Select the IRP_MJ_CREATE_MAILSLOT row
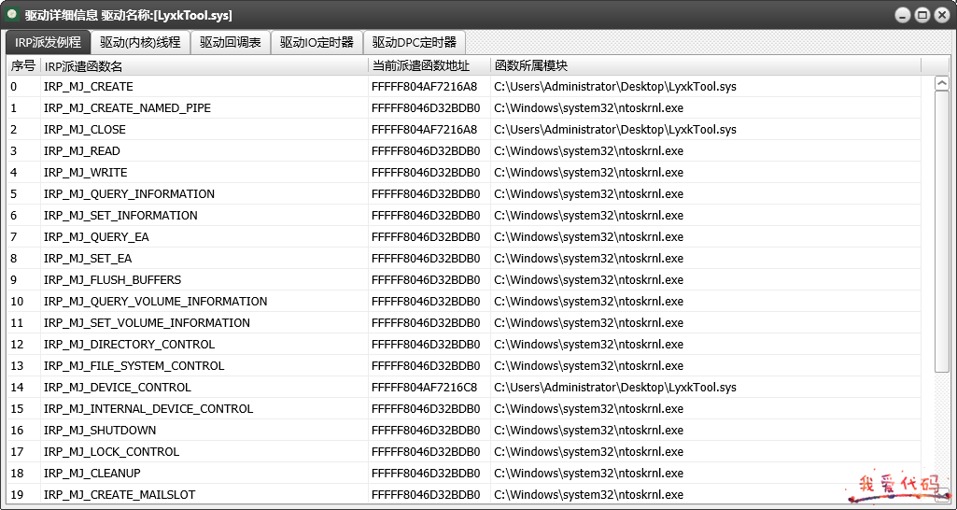 point(120,495)
